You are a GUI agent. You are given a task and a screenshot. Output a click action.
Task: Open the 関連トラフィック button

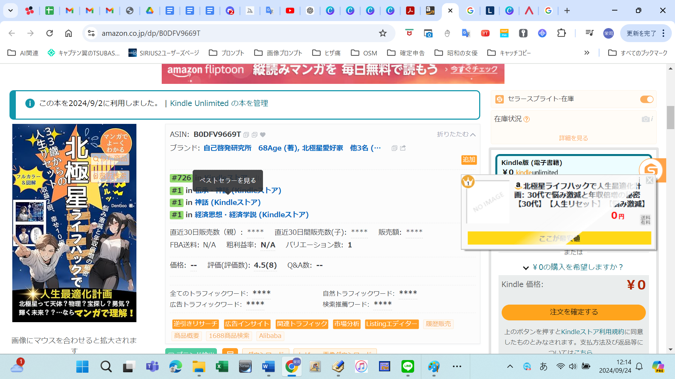(302, 324)
